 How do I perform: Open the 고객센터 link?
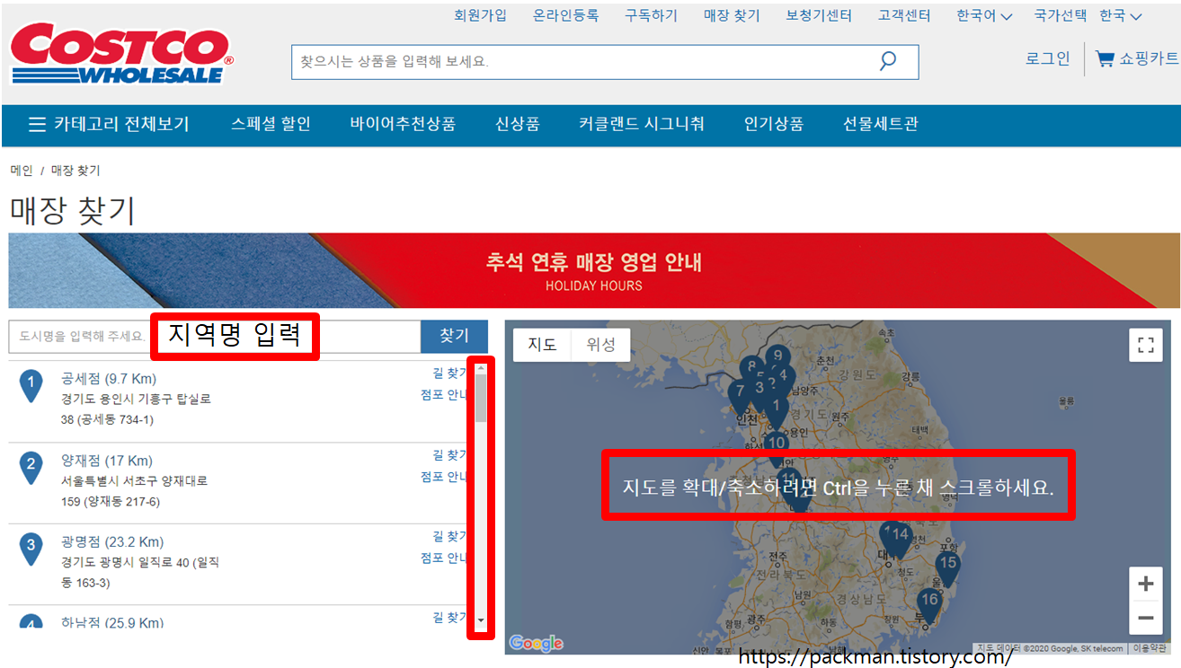click(x=904, y=15)
